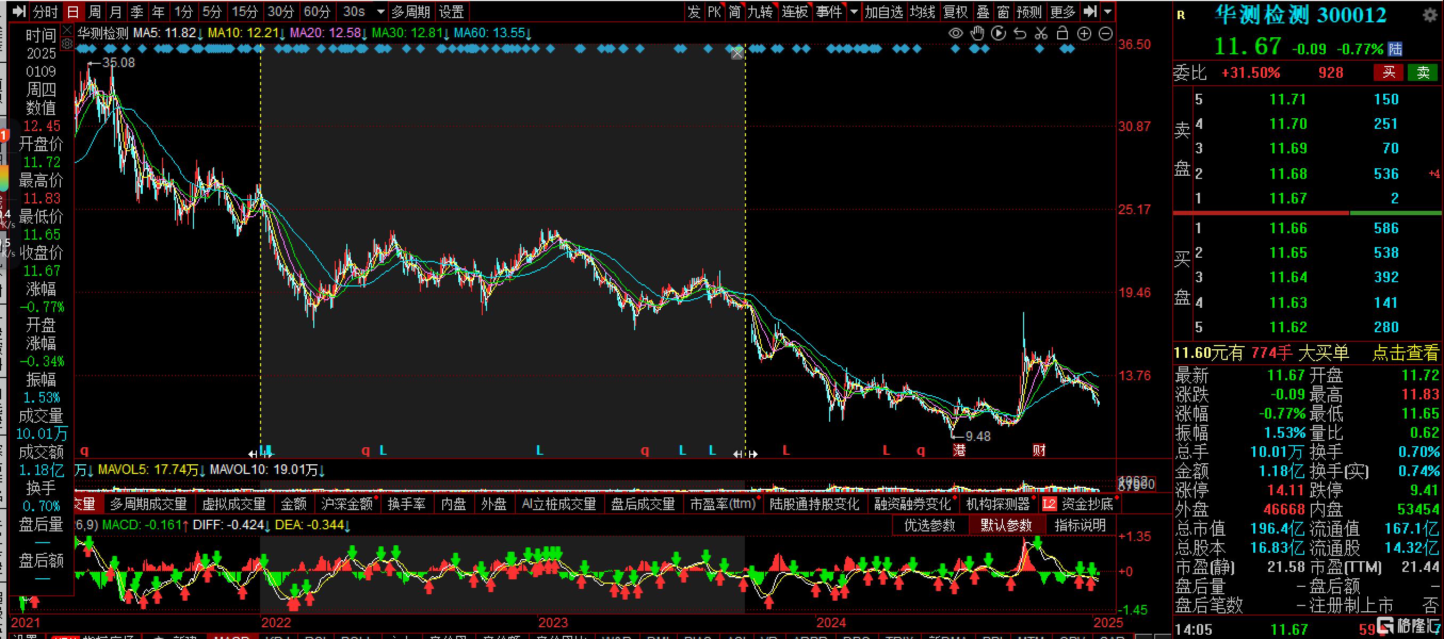Image resolution: width=1444 pixels, height=639 pixels.
Task: Click 优选参数 optimized parameters button
Action: pos(929,525)
